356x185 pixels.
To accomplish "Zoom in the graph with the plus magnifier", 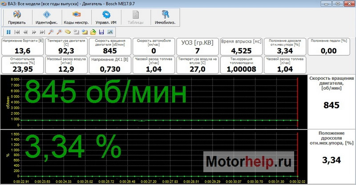I will pos(59,32).
